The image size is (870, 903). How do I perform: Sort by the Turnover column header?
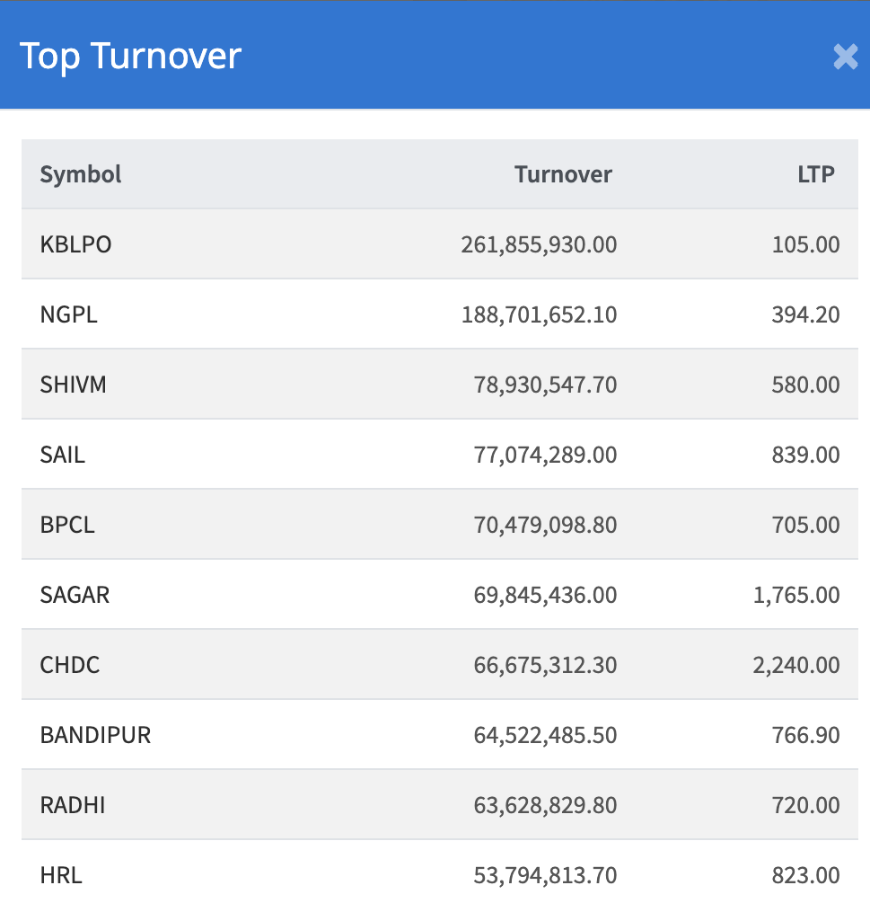(563, 174)
